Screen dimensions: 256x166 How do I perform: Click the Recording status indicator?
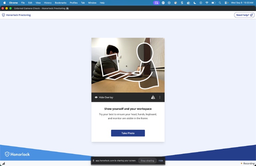pos(247,163)
